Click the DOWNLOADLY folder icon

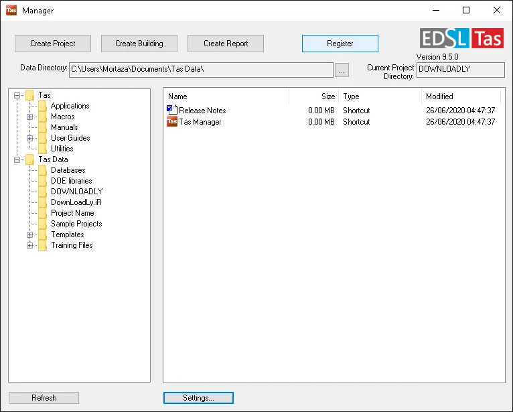(42, 192)
